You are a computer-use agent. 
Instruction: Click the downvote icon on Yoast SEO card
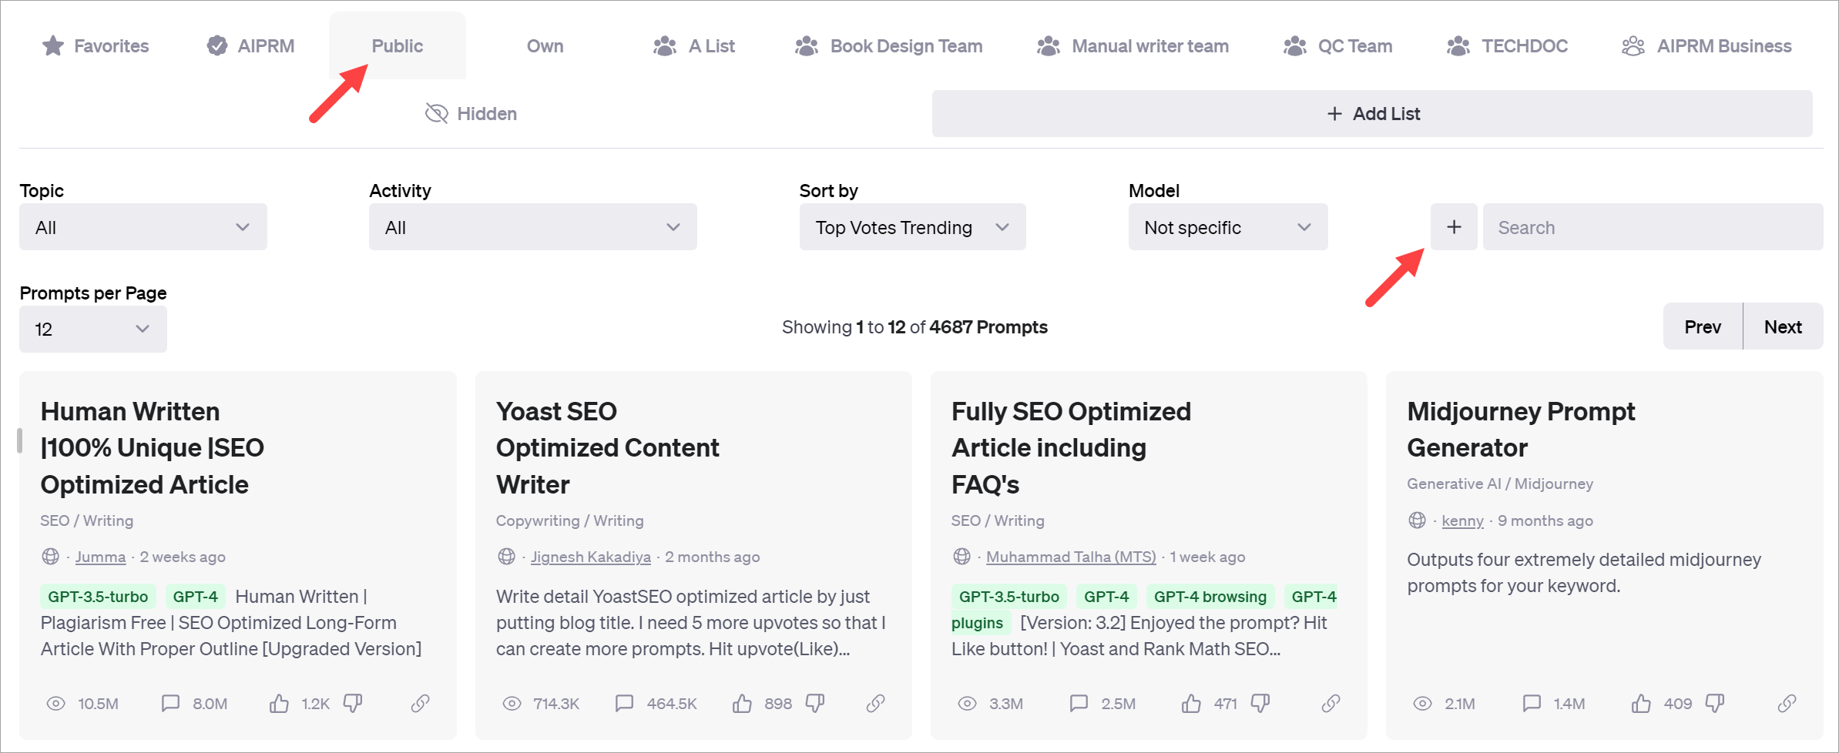tap(814, 703)
